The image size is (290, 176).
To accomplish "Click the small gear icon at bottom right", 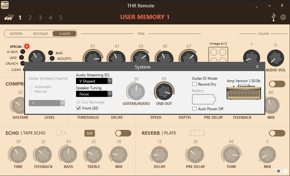I will tap(279, 171).
